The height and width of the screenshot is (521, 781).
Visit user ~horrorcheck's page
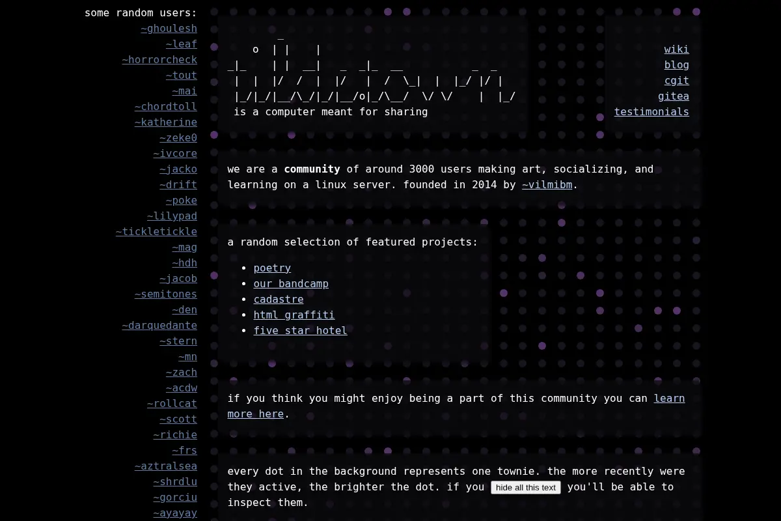(159, 60)
